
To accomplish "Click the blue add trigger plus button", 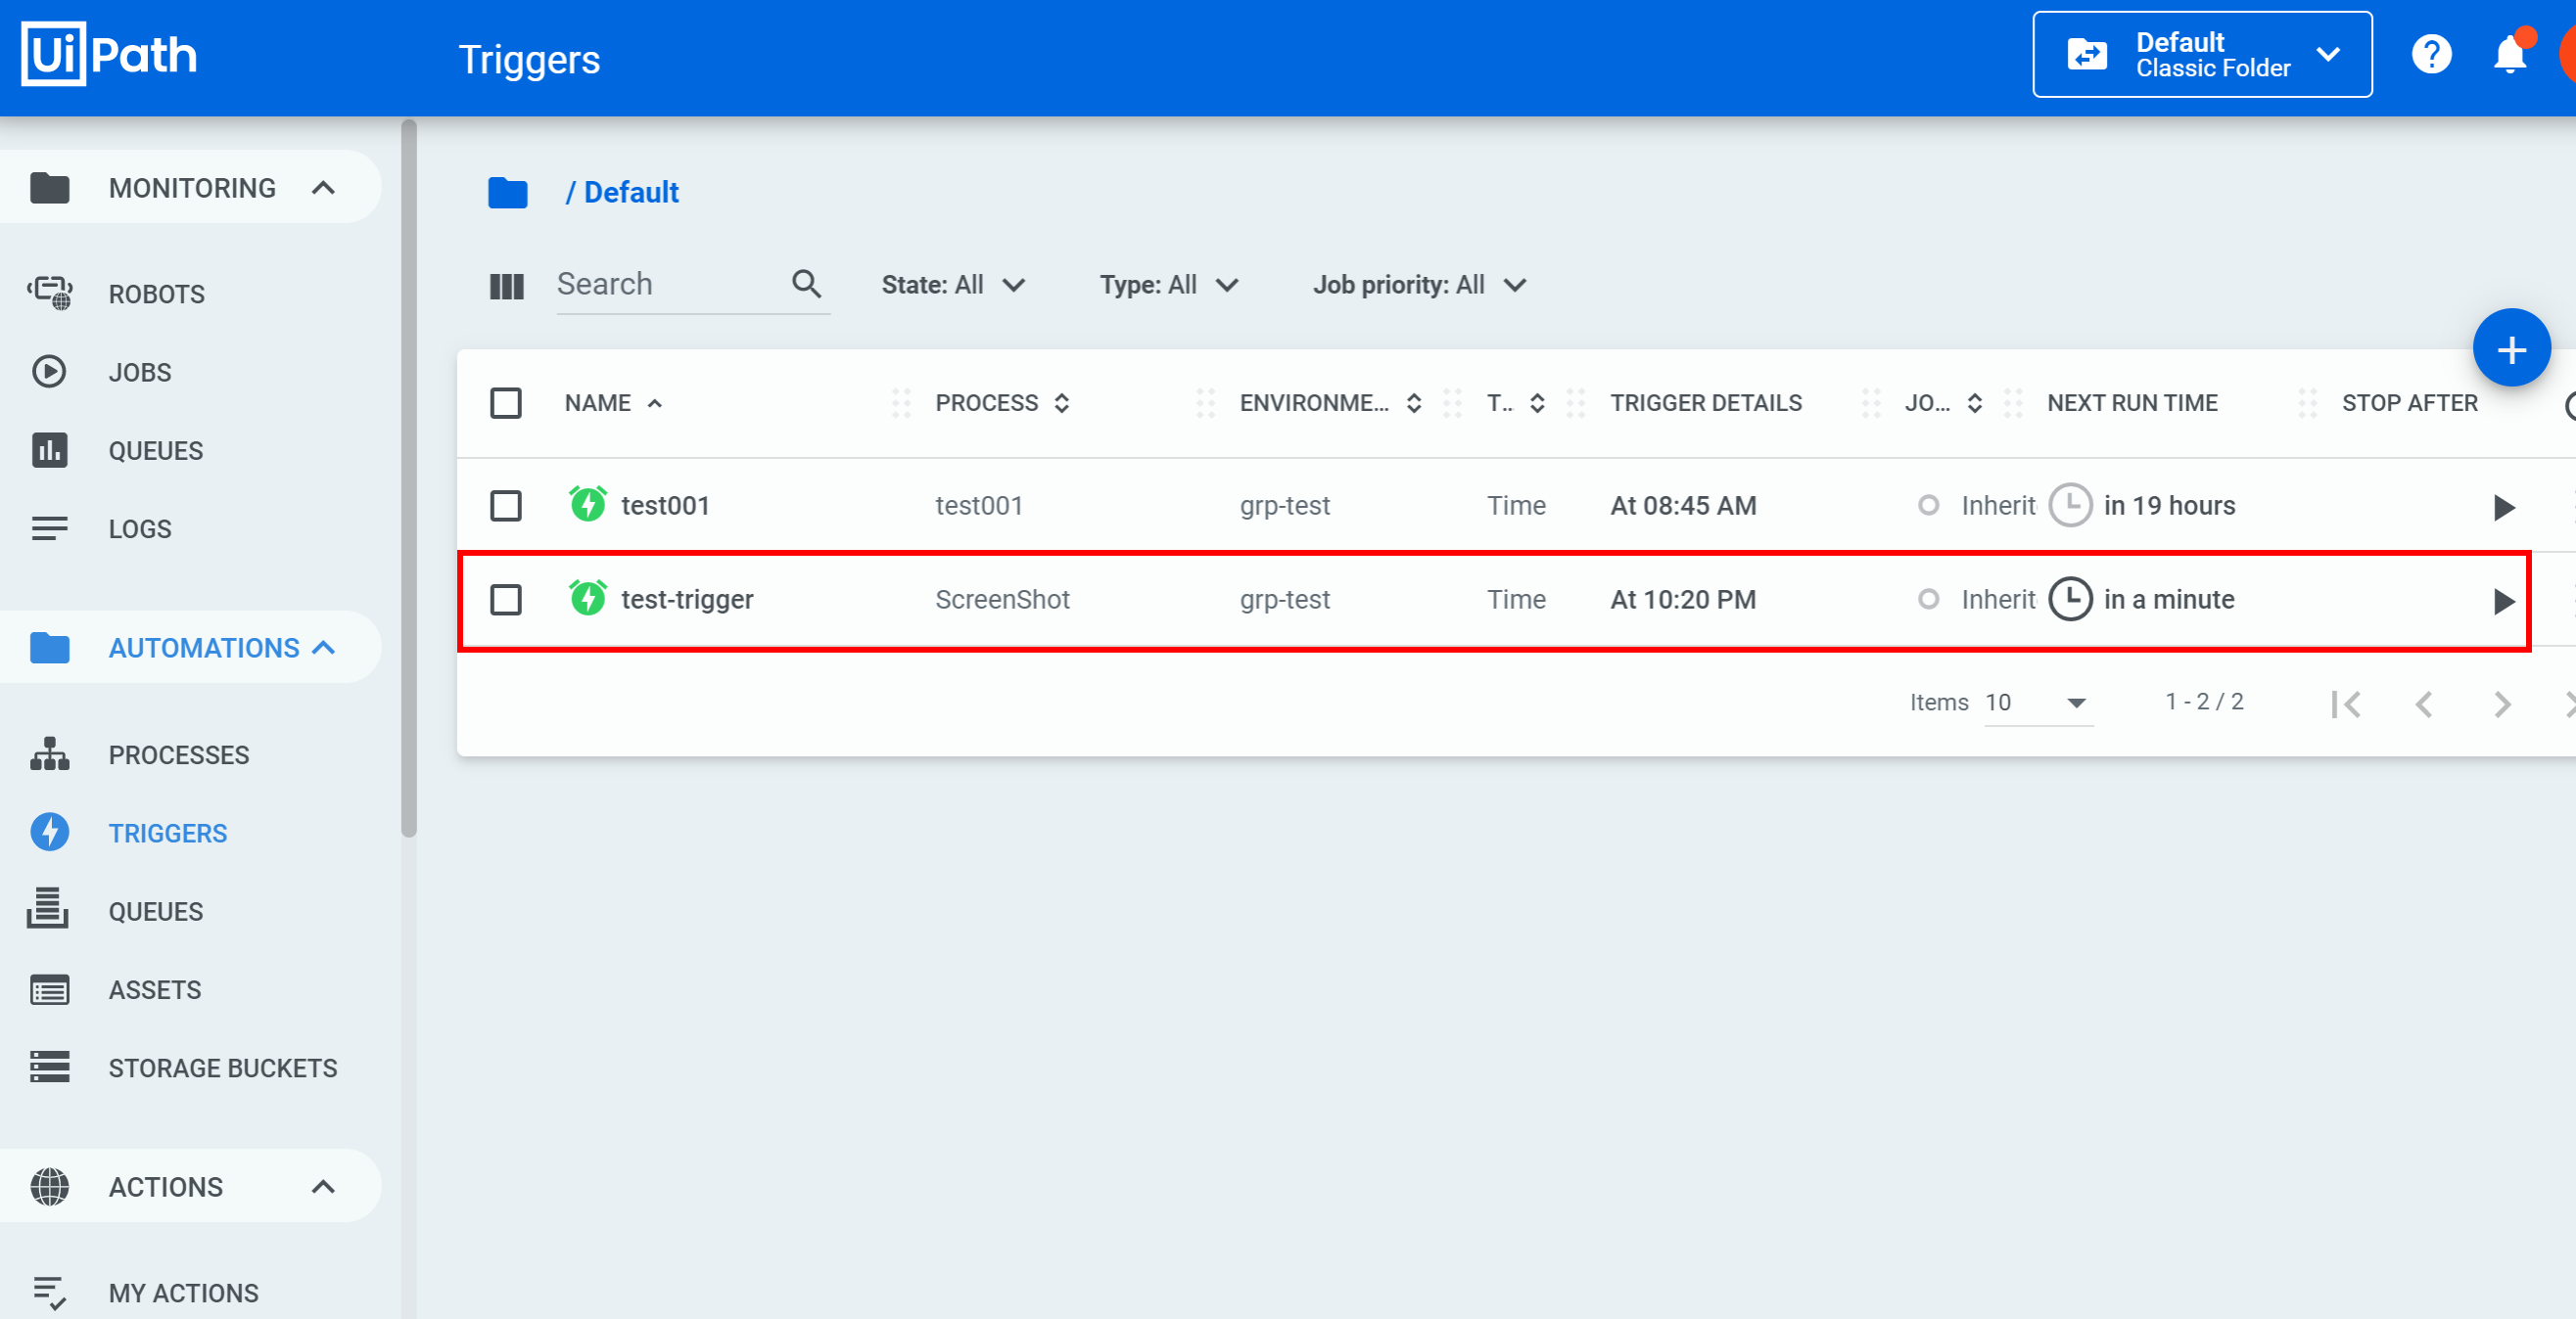I will point(2510,348).
